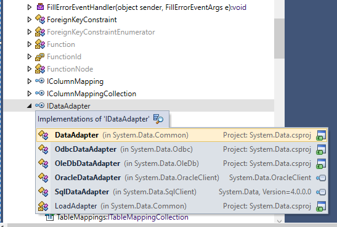Click the DataAdapter class icon in popup
The width and height of the screenshot is (337, 227).
pyautogui.click(x=43, y=135)
